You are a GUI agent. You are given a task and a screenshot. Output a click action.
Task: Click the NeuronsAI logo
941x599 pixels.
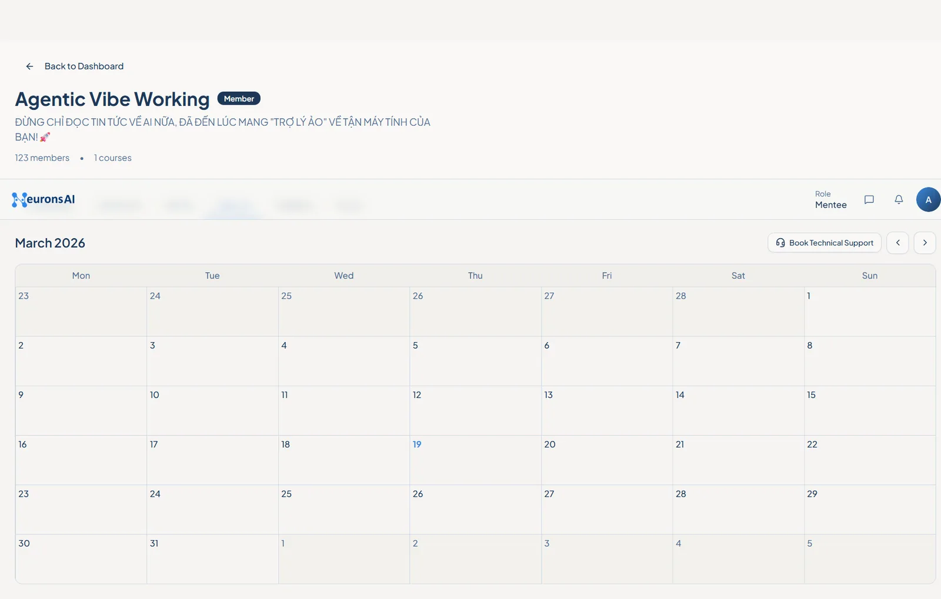(44, 200)
